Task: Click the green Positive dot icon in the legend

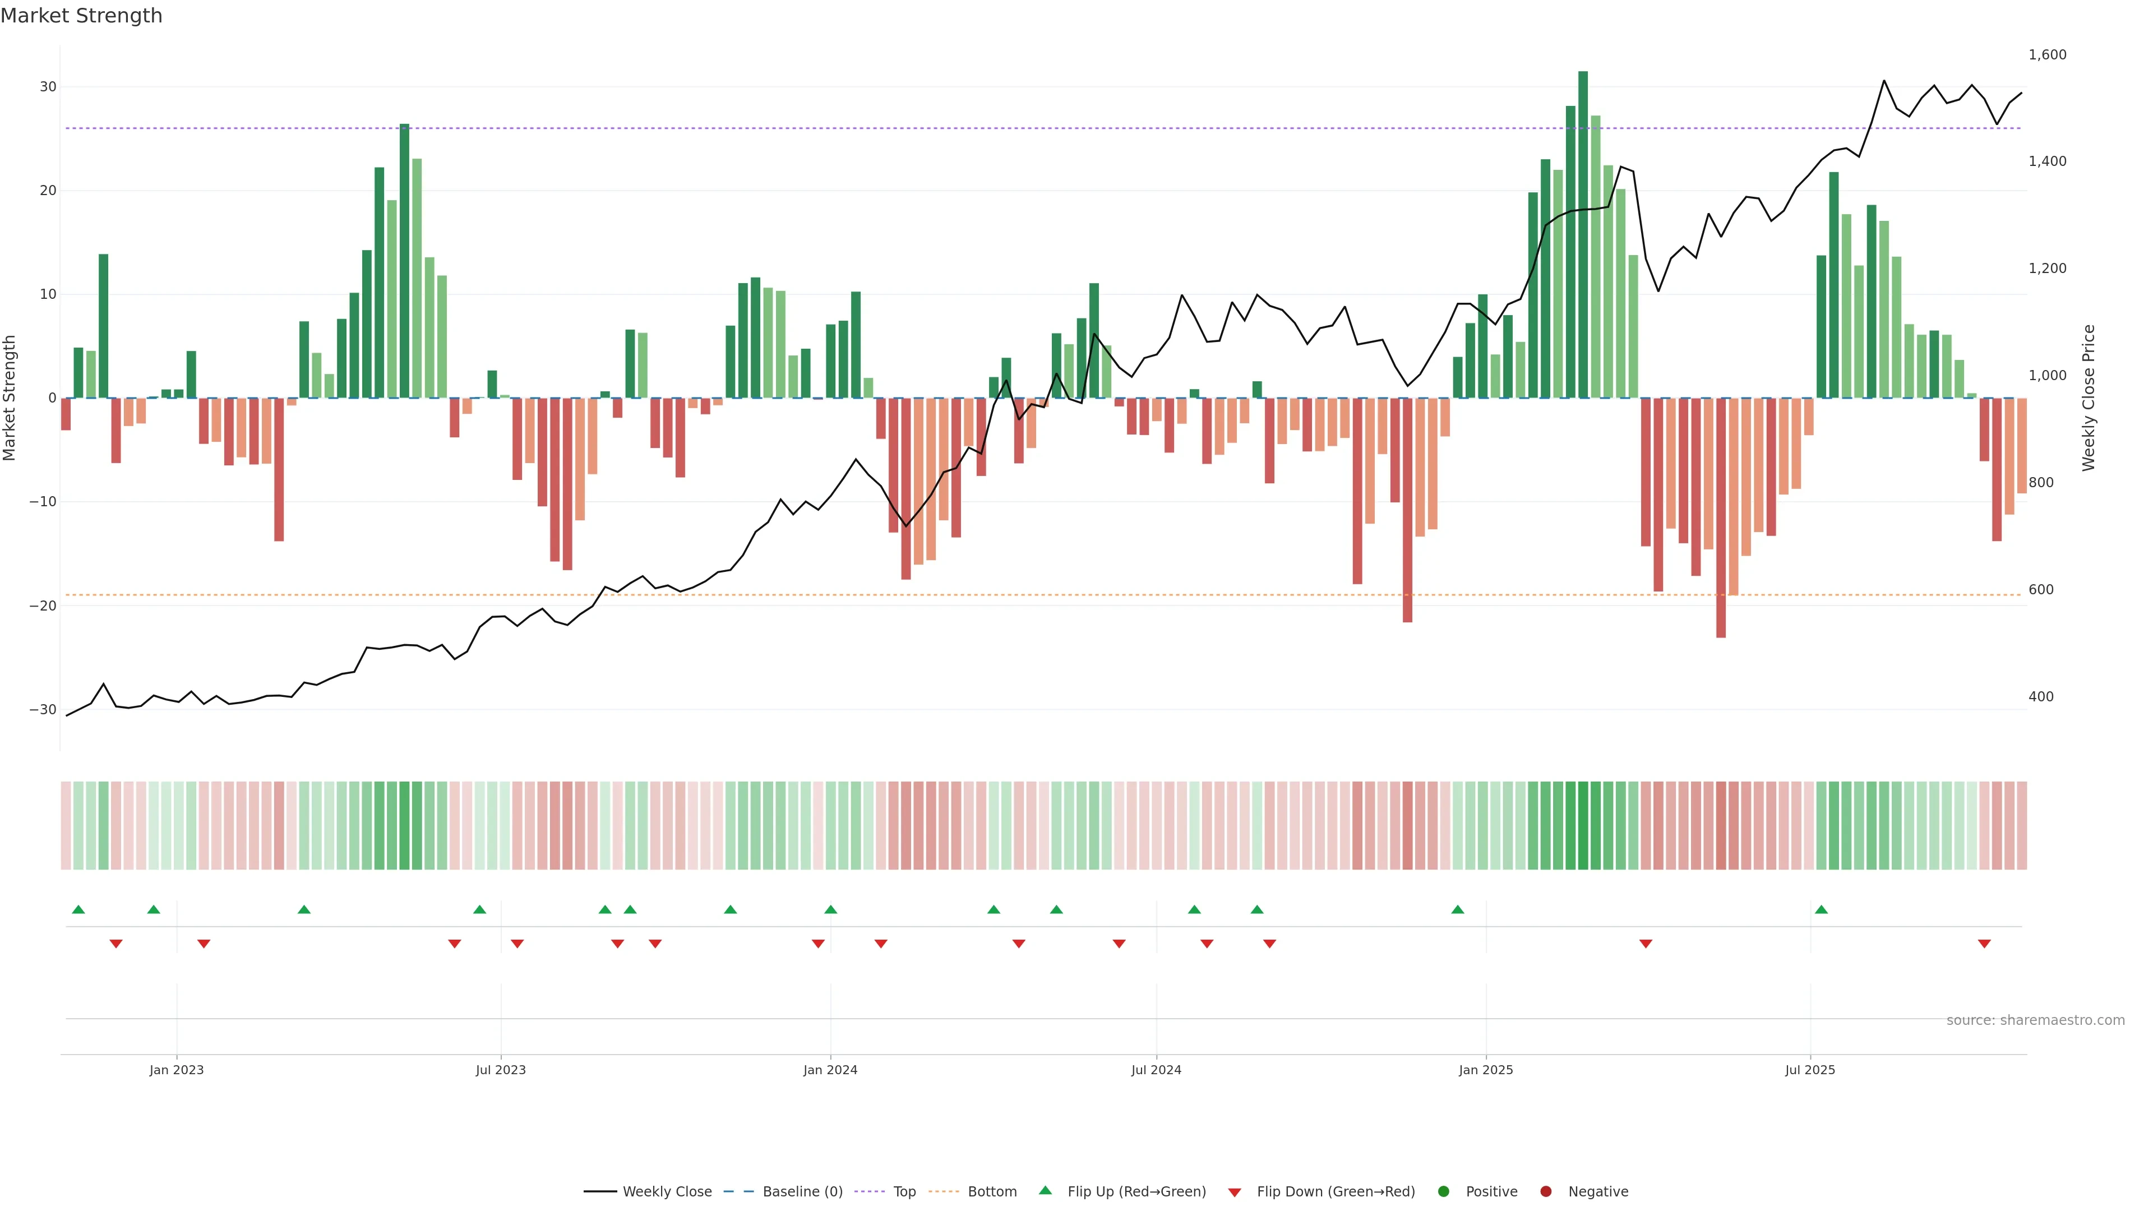Action: pyautogui.click(x=1443, y=1192)
